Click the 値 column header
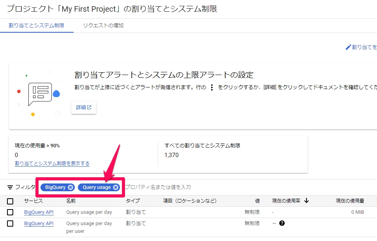 click(x=257, y=201)
